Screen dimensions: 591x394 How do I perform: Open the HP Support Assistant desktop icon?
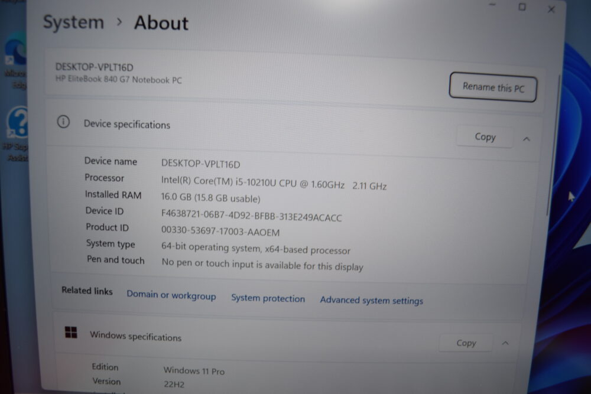pos(16,133)
